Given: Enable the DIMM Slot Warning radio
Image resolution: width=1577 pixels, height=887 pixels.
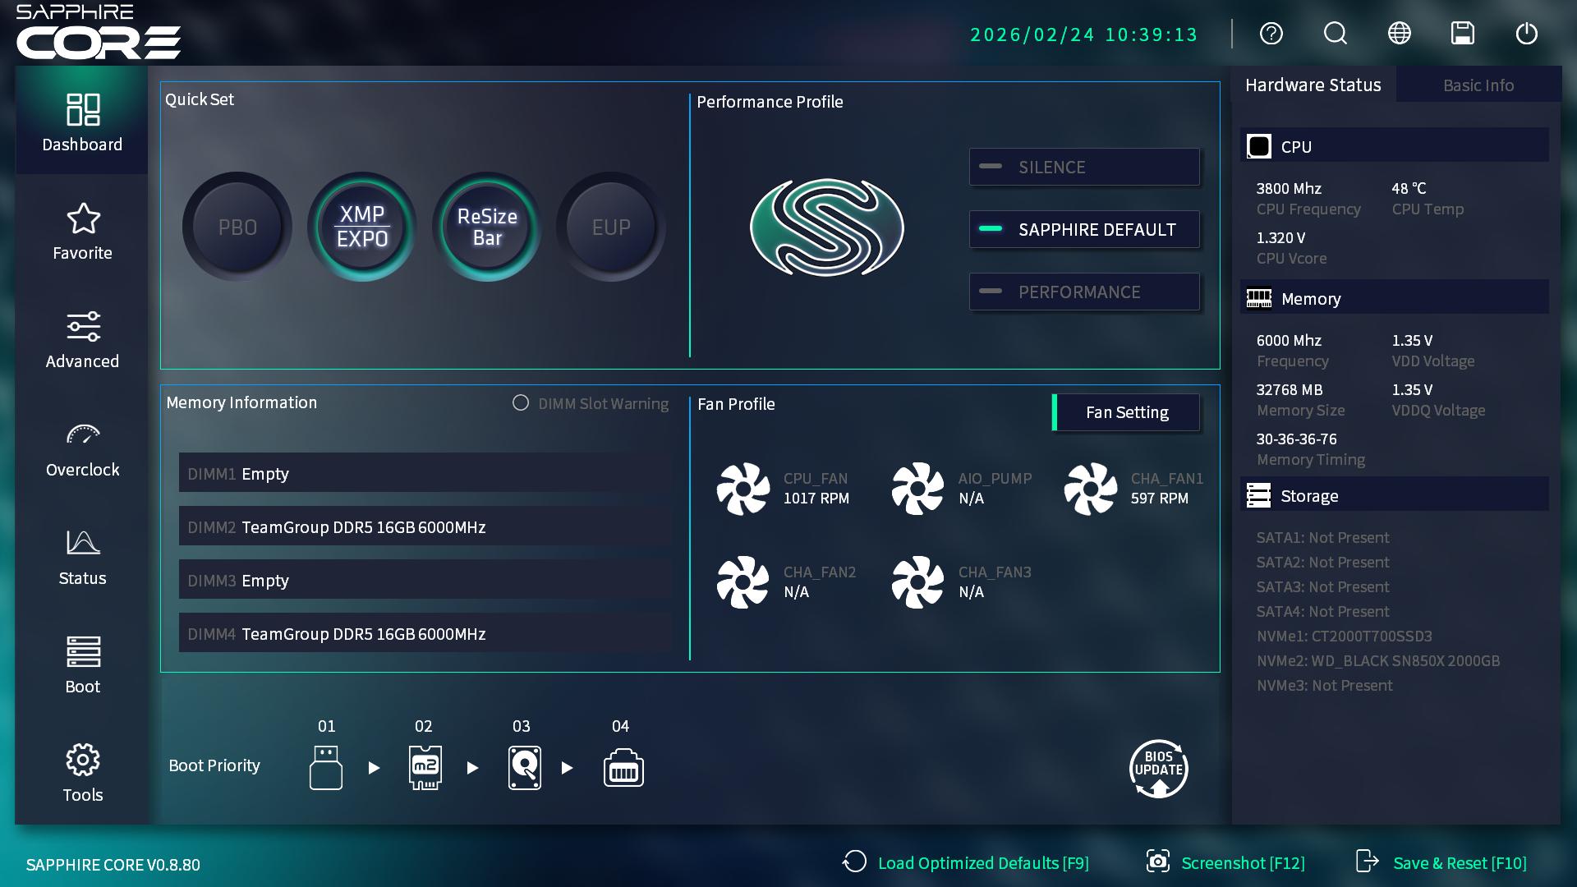Looking at the screenshot, I should click(x=521, y=403).
